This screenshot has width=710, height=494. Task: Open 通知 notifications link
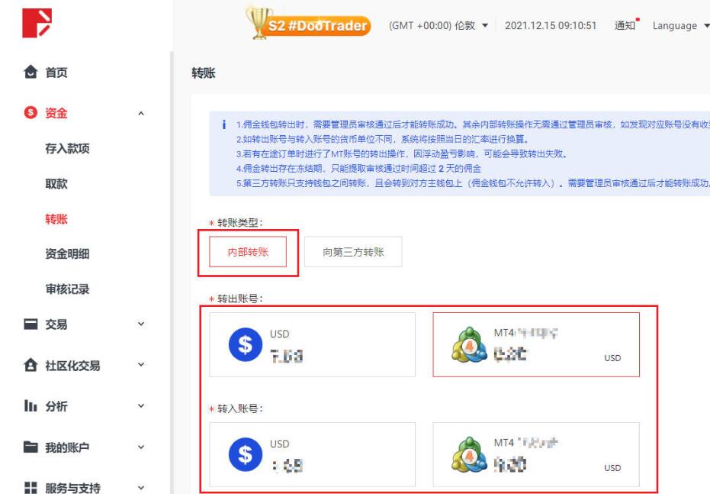point(625,26)
